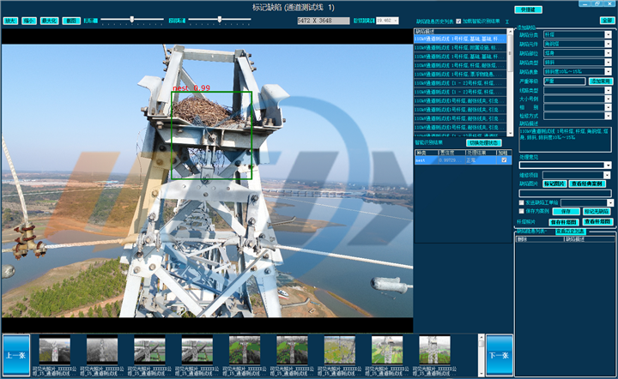Expand the 线路类型 dropdown

click(609, 91)
